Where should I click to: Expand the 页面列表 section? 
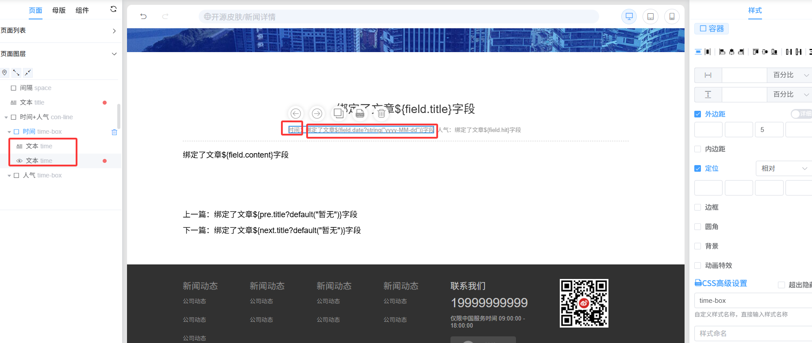(x=114, y=31)
